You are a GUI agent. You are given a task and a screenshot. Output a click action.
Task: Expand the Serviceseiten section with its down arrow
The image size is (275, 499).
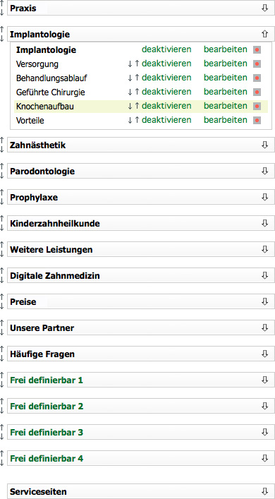[264, 491]
